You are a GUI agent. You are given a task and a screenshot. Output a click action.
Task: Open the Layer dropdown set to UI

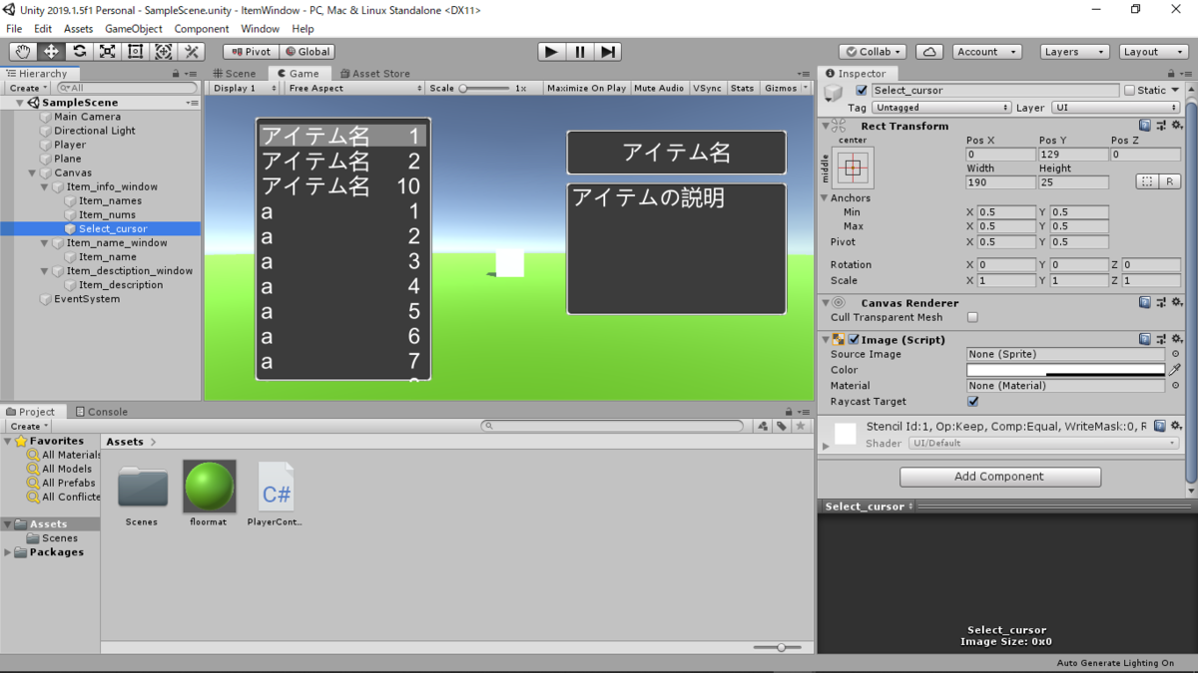click(x=1114, y=108)
